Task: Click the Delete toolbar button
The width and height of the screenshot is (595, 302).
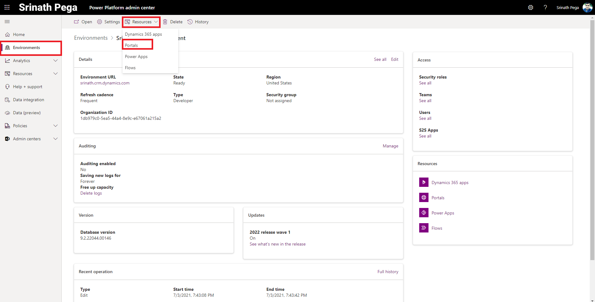Action: click(x=173, y=22)
